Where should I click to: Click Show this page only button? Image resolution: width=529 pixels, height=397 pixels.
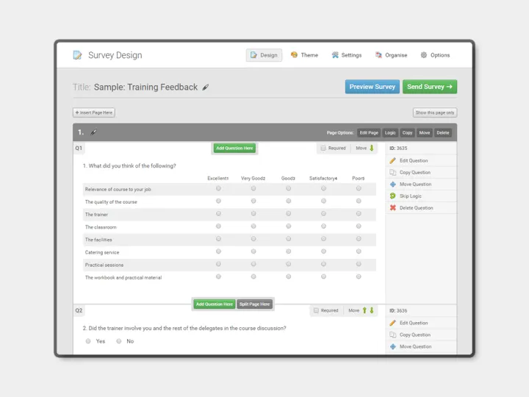[x=435, y=112]
